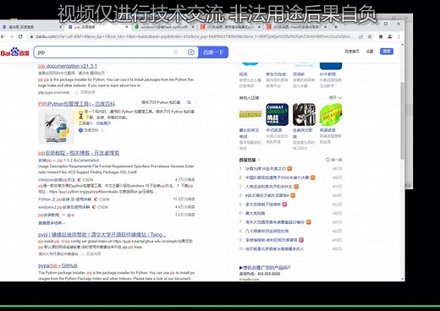Click the padlock icon in address bar
The width and height of the screenshot is (440, 311).
(x=31, y=36)
